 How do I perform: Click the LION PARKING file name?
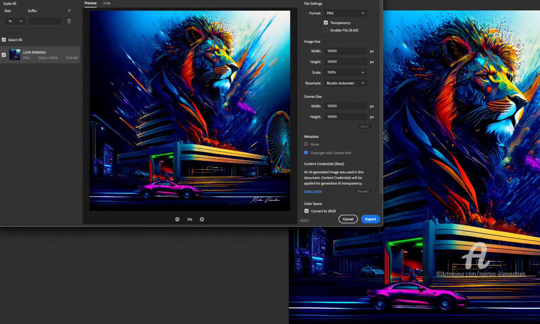point(34,52)
